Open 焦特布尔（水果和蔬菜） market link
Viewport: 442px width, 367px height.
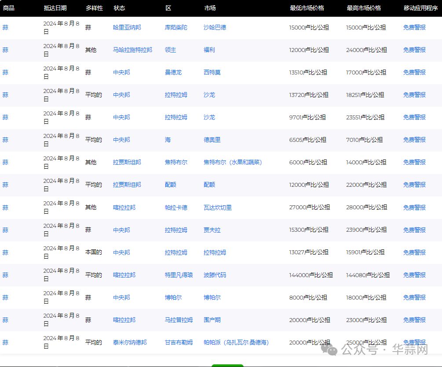pyautogui.click(x=233, y=162)
